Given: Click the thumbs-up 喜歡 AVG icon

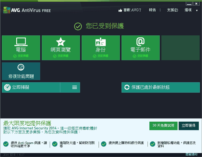Looking at the screenshot, I should pos(120,10).
